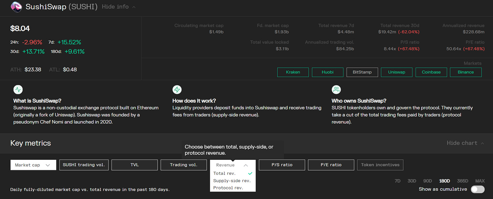
Task: Click the ATH value $23.38
Action: click(x=33, y=70)
